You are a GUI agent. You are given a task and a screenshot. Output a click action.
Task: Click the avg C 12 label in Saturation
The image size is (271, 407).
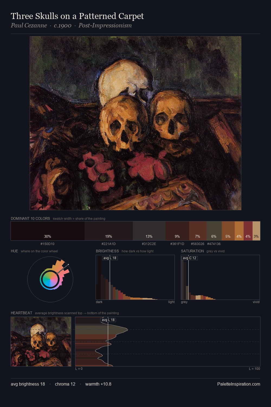coord(189,258)
